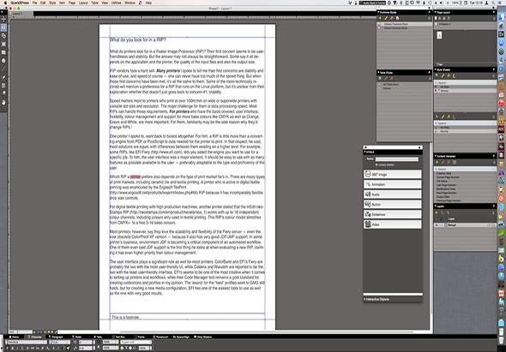Select the Pan hand tool
This screenshot has height=352, width=506.
tap(3, 102)
